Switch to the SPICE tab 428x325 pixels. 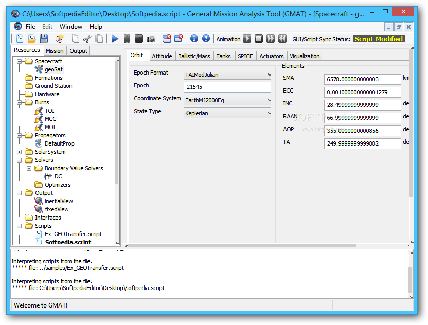245,56
